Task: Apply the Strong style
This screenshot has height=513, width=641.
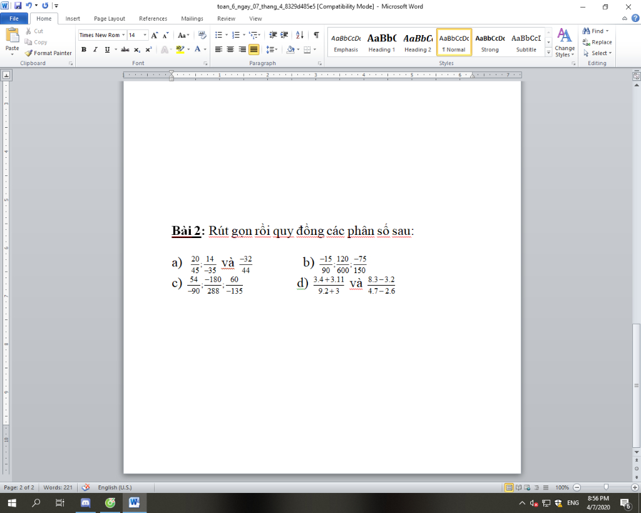Action: point(490,43)
